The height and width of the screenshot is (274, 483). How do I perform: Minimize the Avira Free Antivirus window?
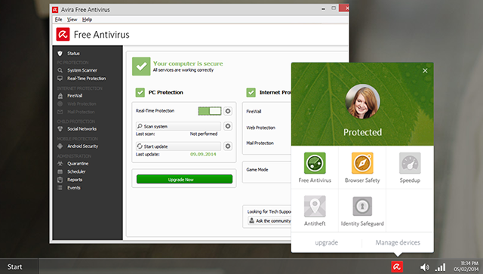pyautogui.click(x=323, y=8)
